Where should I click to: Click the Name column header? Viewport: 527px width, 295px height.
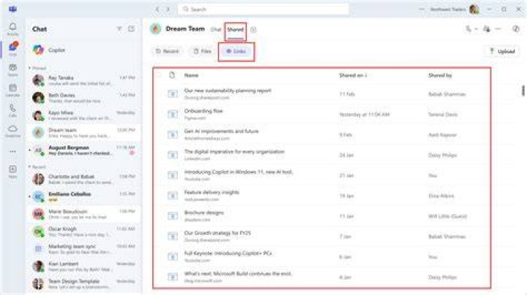[191, 75]
